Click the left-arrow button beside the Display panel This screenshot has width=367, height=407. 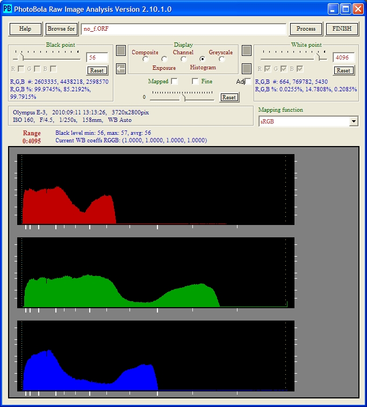[121, 69]
